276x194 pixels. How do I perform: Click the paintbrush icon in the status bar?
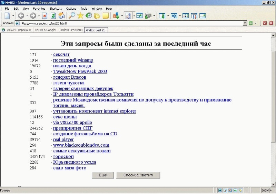225,191
